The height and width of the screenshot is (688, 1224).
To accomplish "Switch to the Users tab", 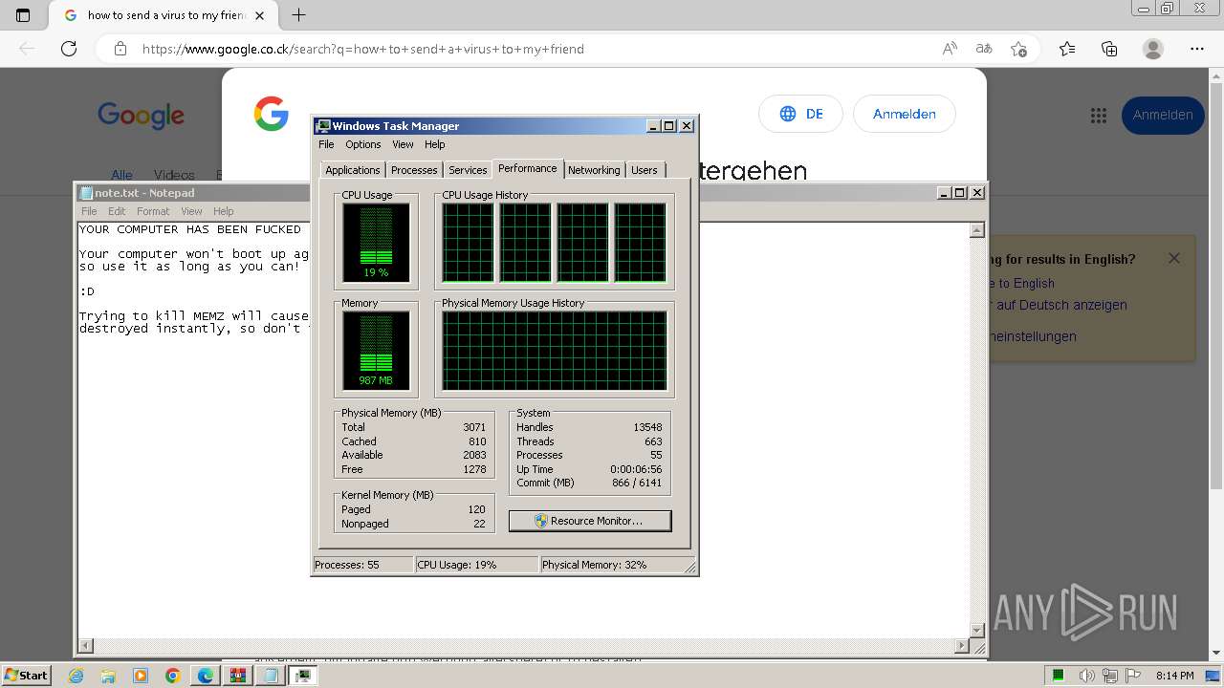I will click(645, 170).
